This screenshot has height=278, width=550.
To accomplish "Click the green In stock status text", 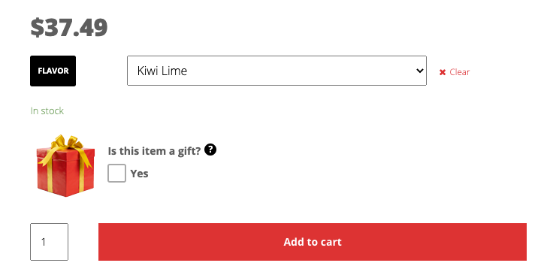I will point(47,110).
